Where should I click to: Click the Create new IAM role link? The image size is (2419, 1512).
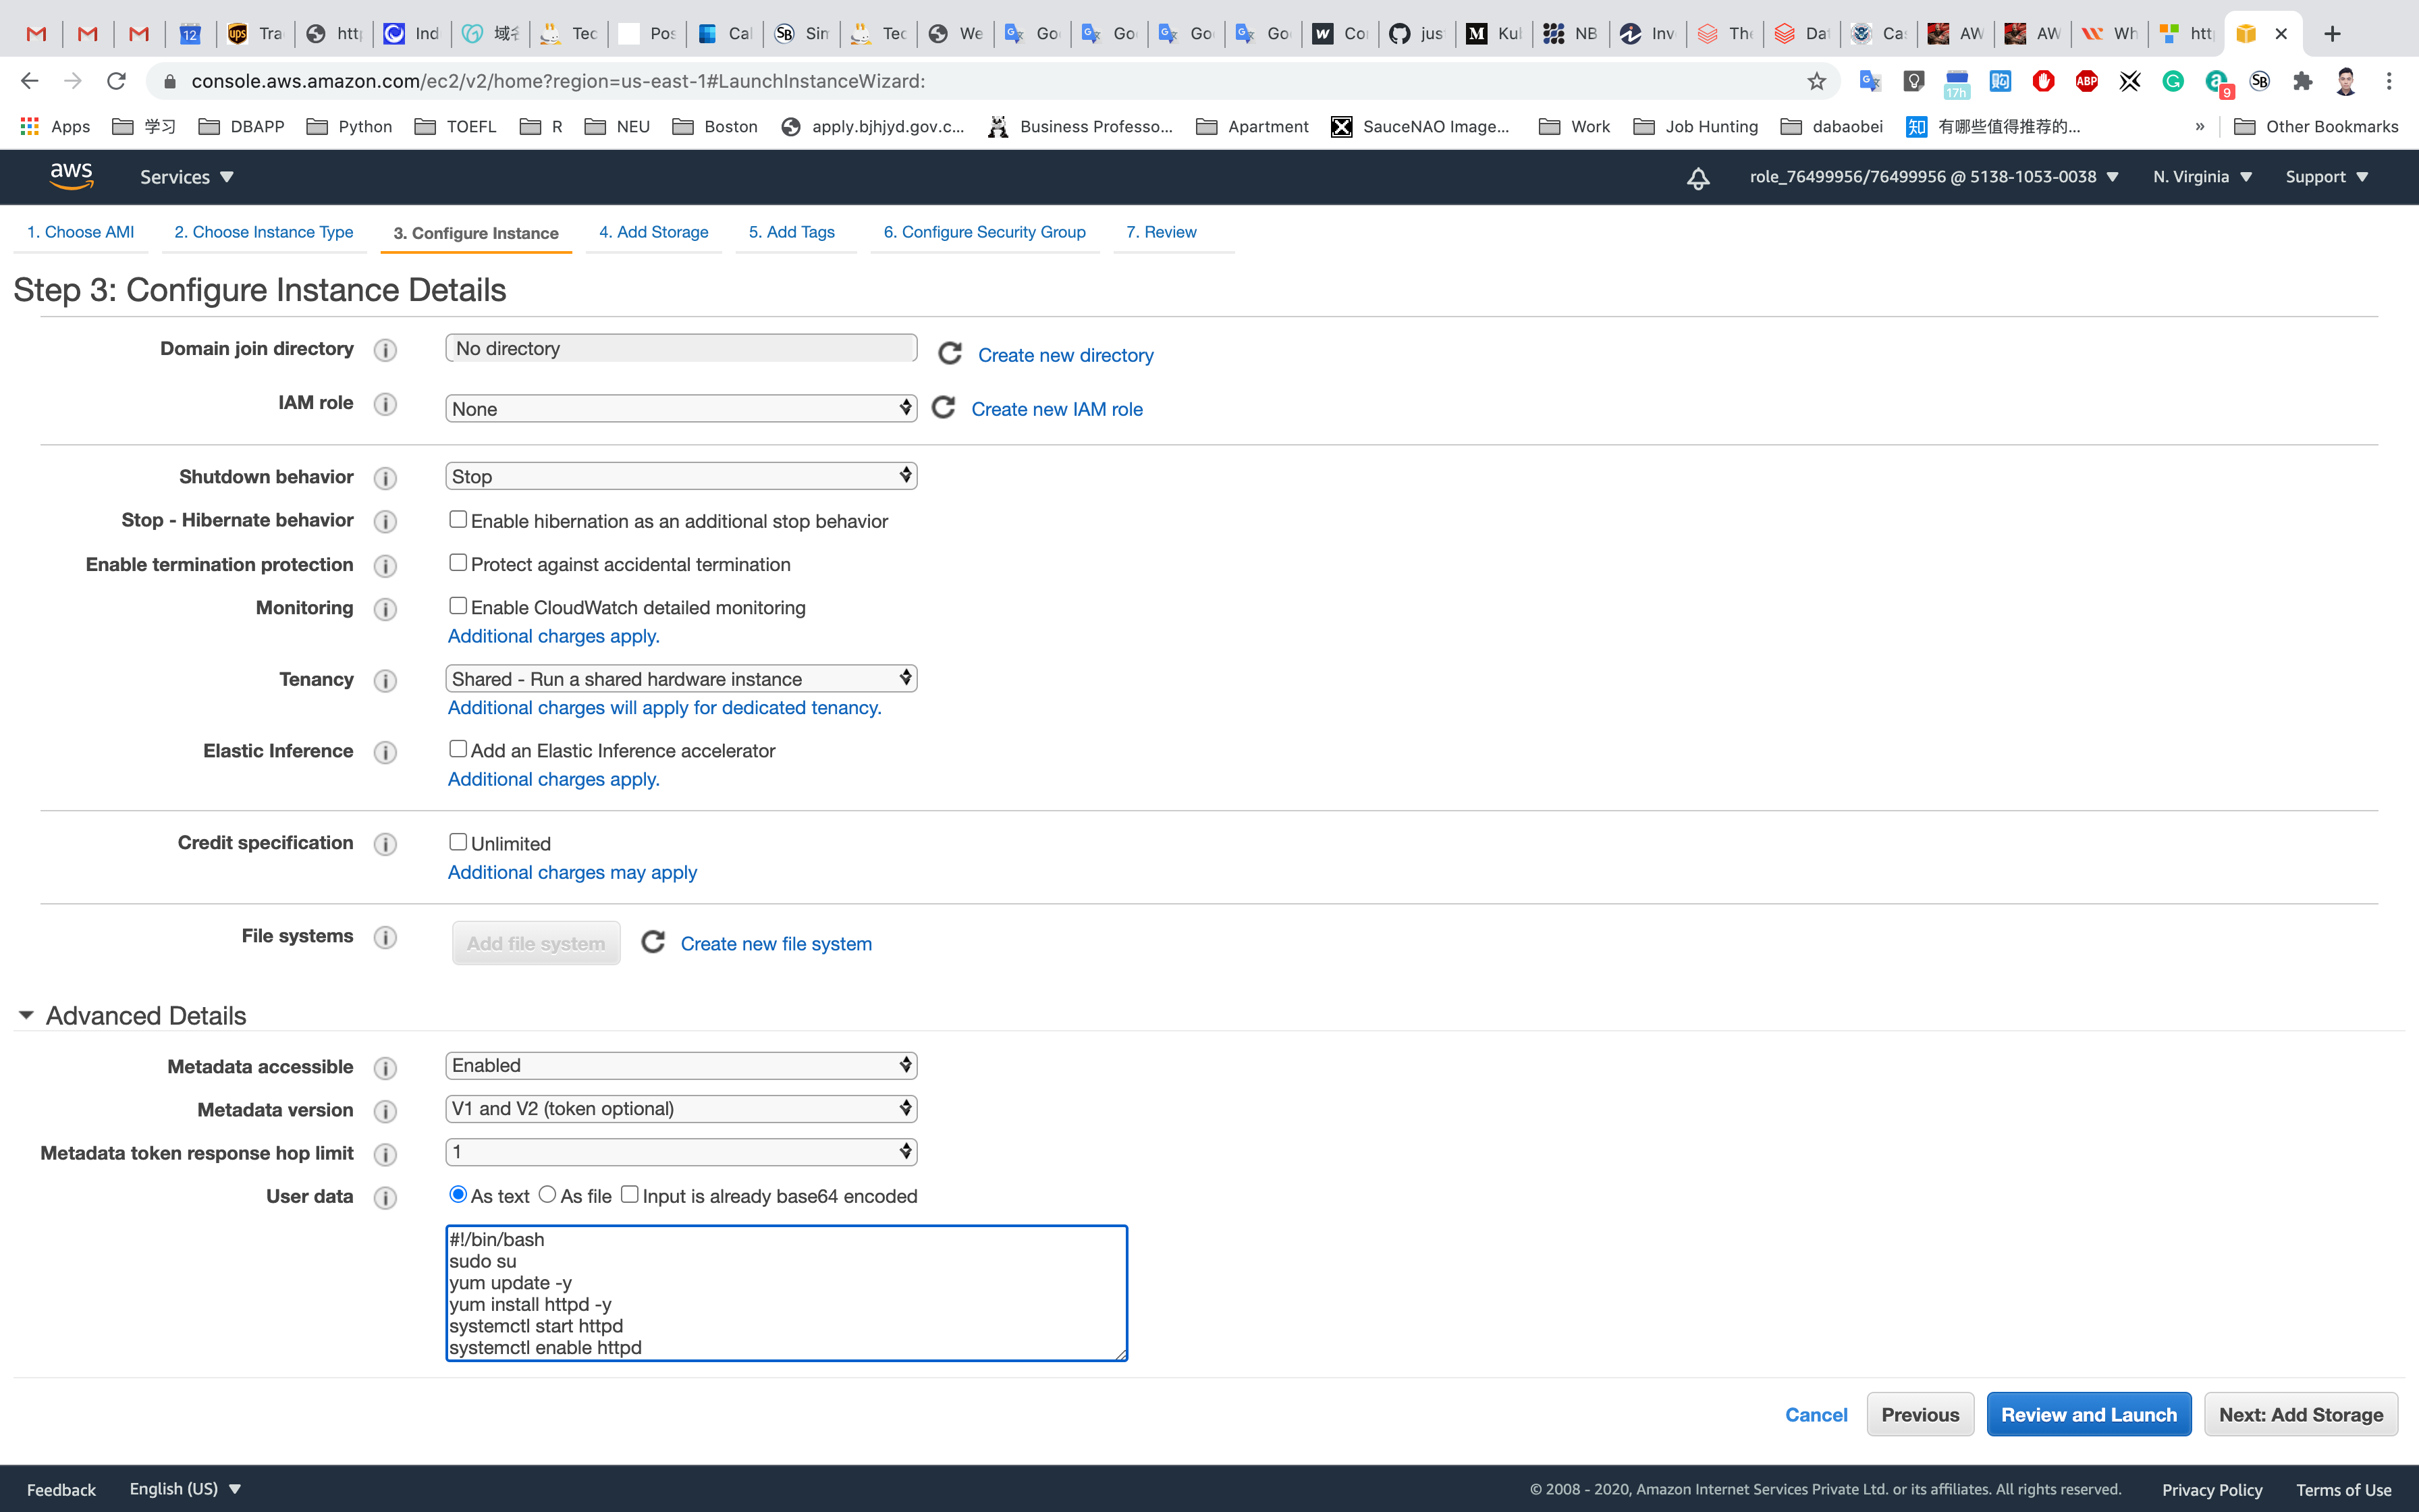pyautogui.click(x=1056, y=409)
